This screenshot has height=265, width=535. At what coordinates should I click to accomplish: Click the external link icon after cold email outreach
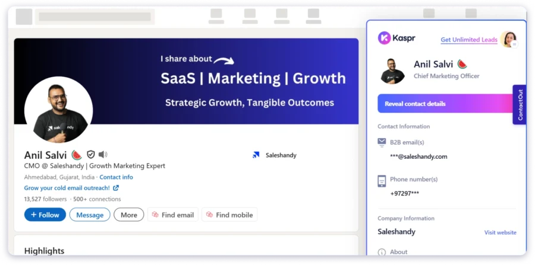[x=116, y=188]
